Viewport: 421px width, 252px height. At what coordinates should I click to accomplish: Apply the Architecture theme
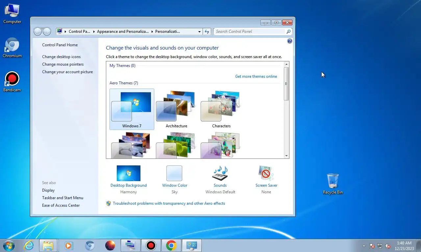[x=176, y=109]
